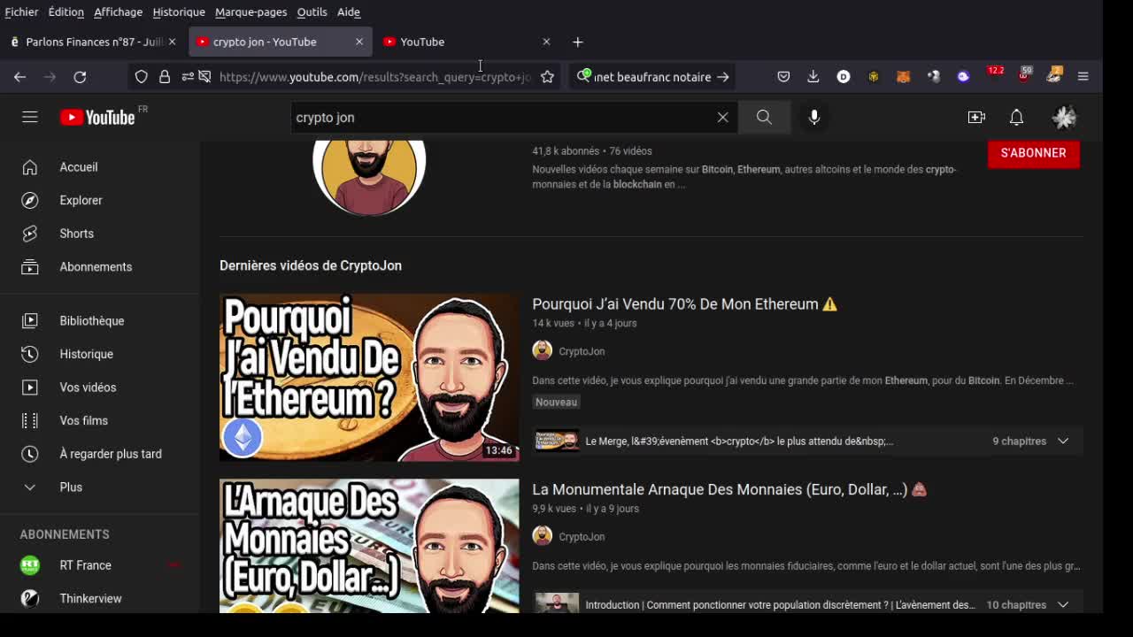Screen dimensions: 1133x637
Task: Open Pourquoi J'ai Vendu 70% video title
Action: (x=684, y=304)
